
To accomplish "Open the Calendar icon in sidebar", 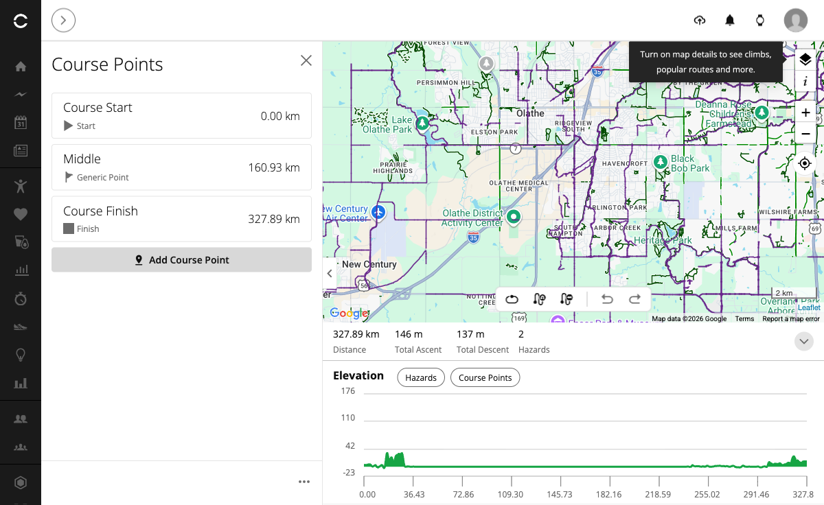I will [x=21, y=123].
